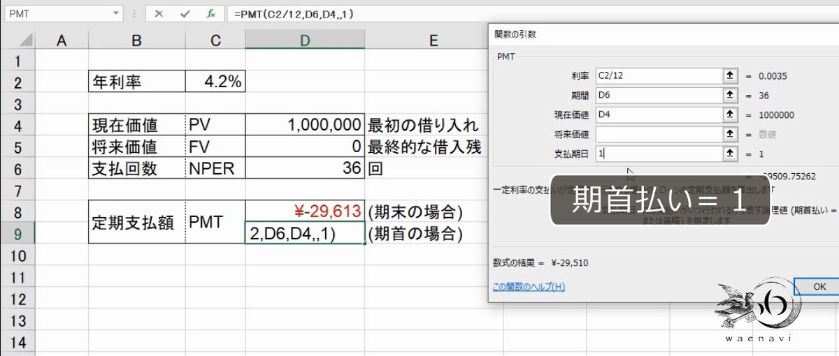
Task: Click range selector arrow for 将来価値 field
Action: click(x=730, y=133)
